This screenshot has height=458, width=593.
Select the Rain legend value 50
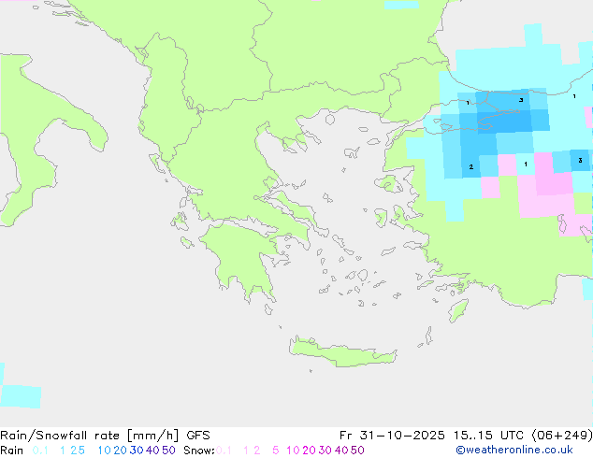[x=168, y=451]
